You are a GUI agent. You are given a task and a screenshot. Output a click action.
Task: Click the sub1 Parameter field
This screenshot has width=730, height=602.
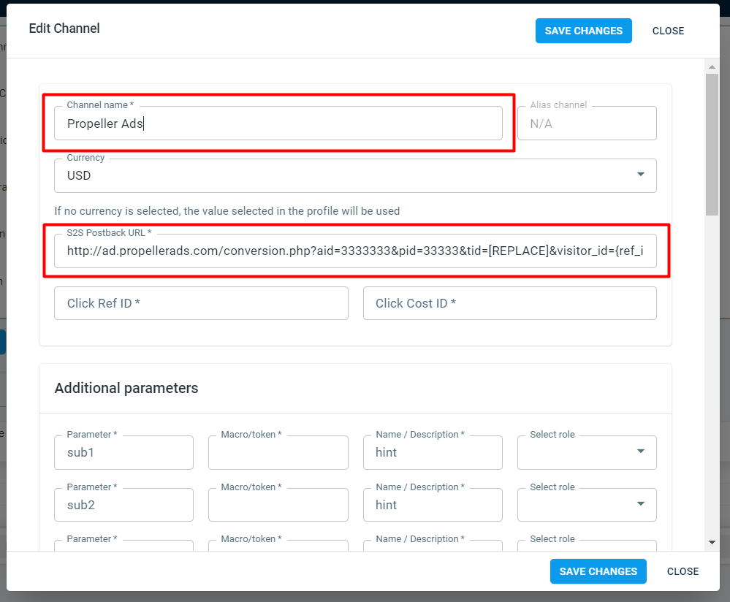(x=123, y=452)
